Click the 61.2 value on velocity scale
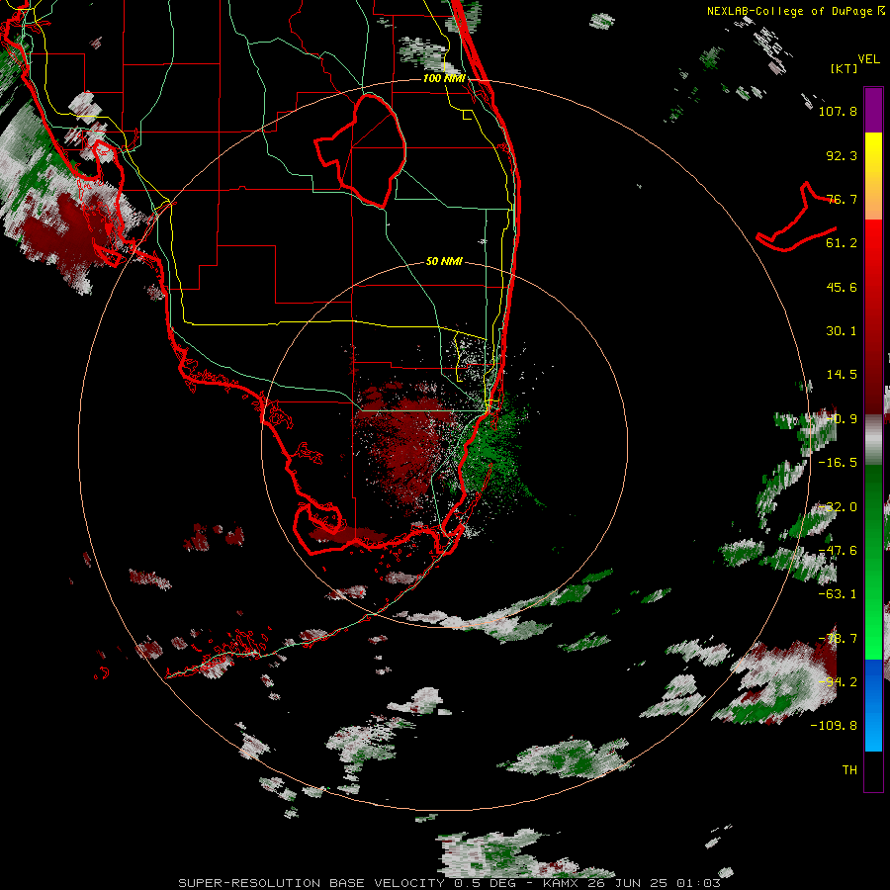The image size is (890, 890). pyautogui.click(x=842, y=243)
